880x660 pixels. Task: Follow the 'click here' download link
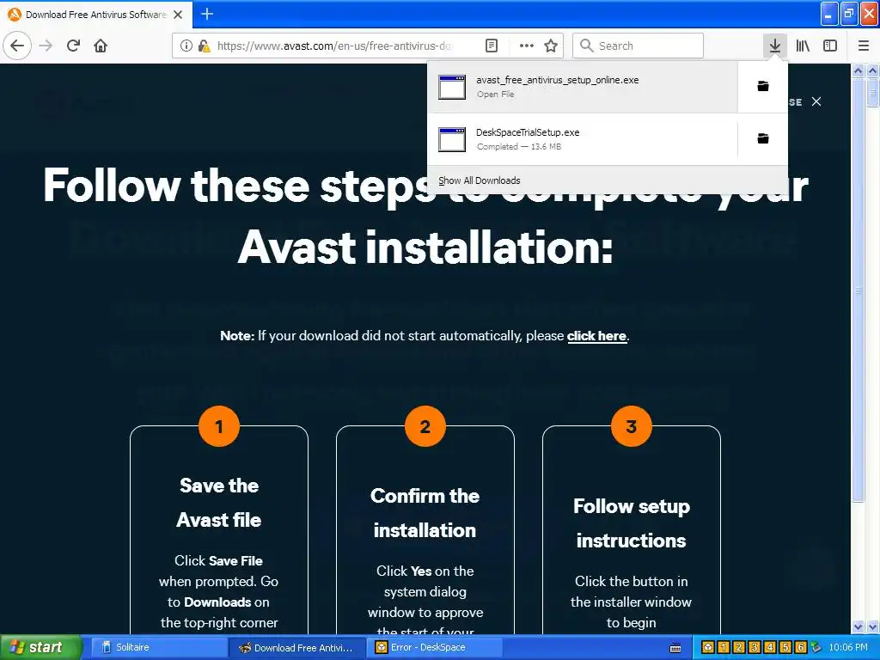point(596,336)
